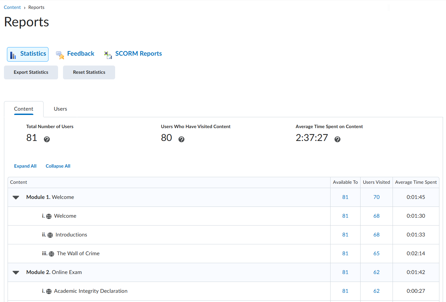Open Users Visited count 65 for Wall of Crime
This screenshot has height=302, width=446.
[x=376, y=254]
